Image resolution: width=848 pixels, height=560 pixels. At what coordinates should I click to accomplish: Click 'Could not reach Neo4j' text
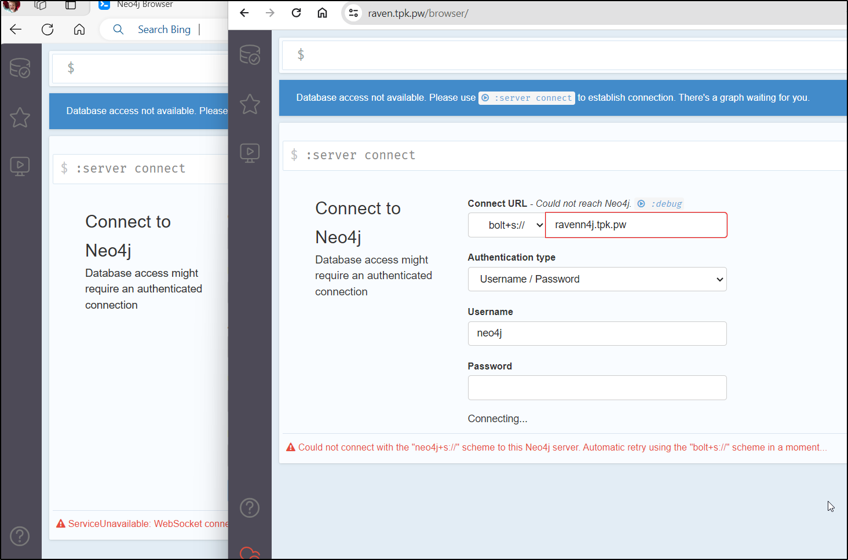[583, 204]
